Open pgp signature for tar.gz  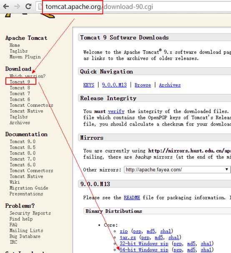pos(145,238)
